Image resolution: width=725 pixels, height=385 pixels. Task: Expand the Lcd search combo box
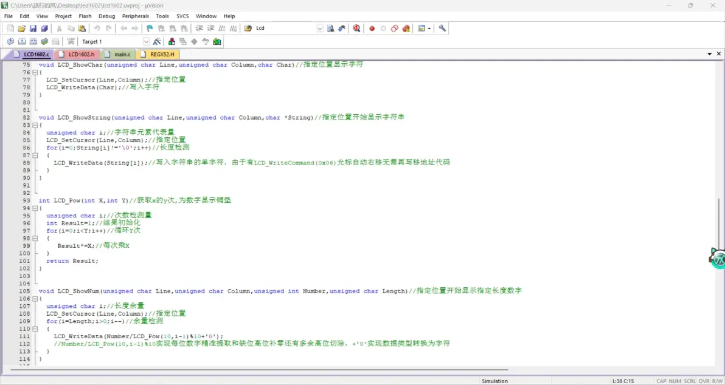coord(320,29)
